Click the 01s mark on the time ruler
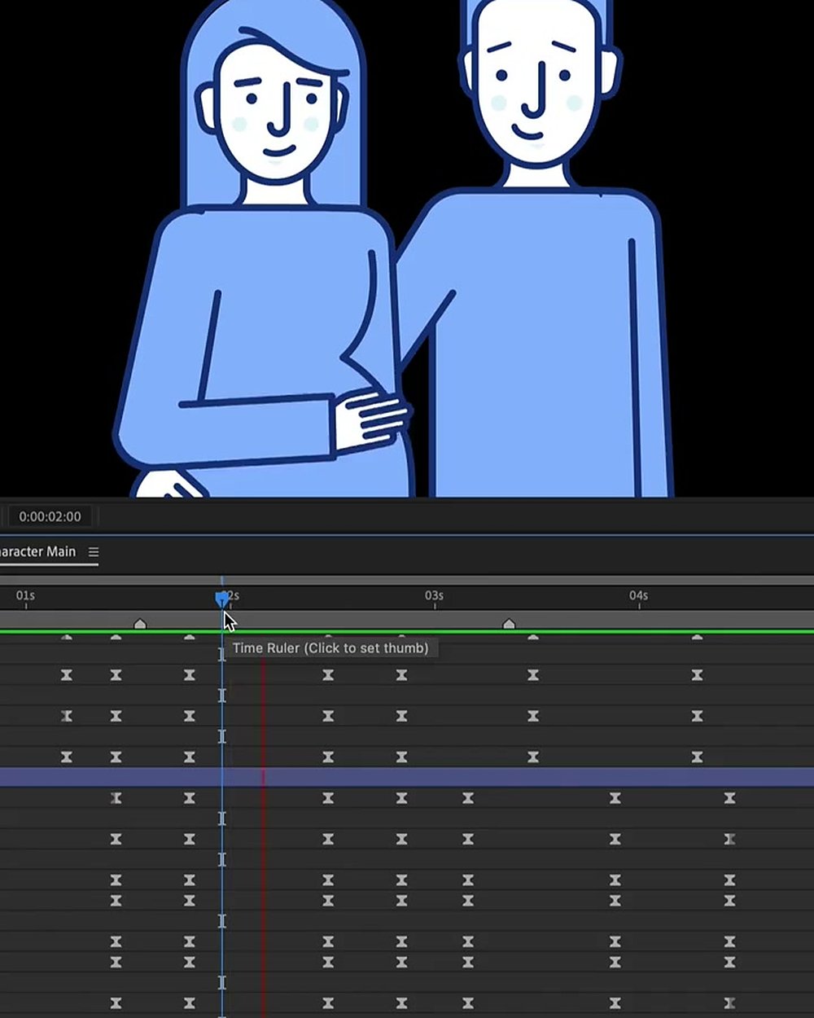 click(x=25, y=596)
